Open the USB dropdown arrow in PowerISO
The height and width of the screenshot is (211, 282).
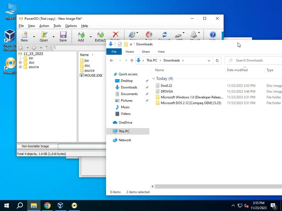click(183, 33)
